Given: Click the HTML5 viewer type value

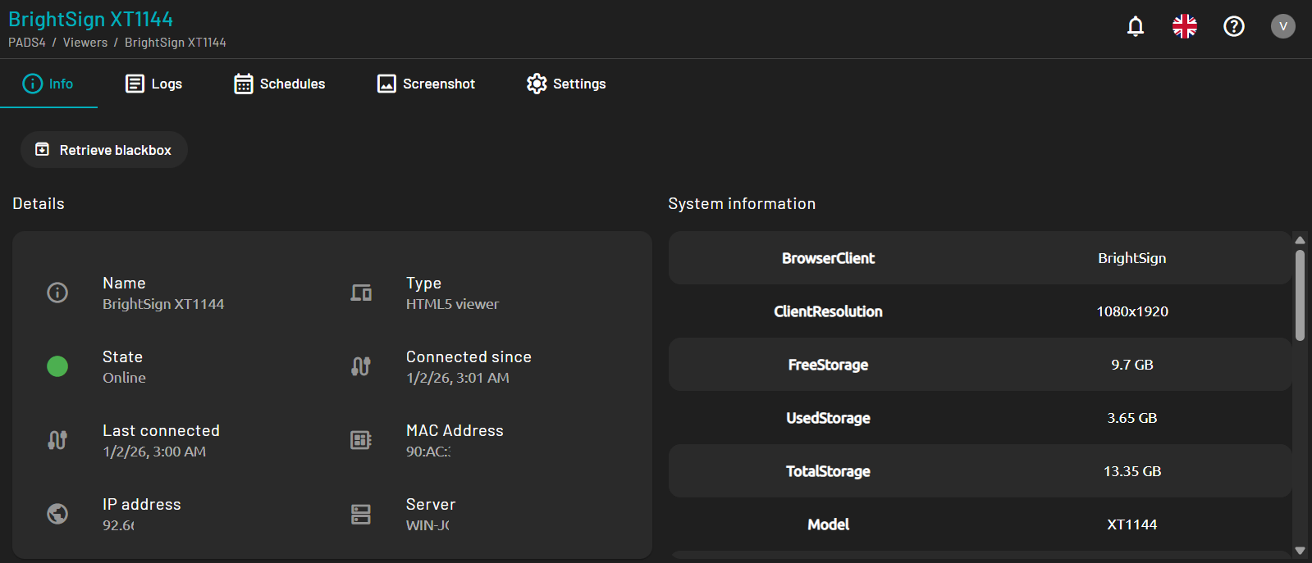Looking at the screenshot, I should click(453, 304).
